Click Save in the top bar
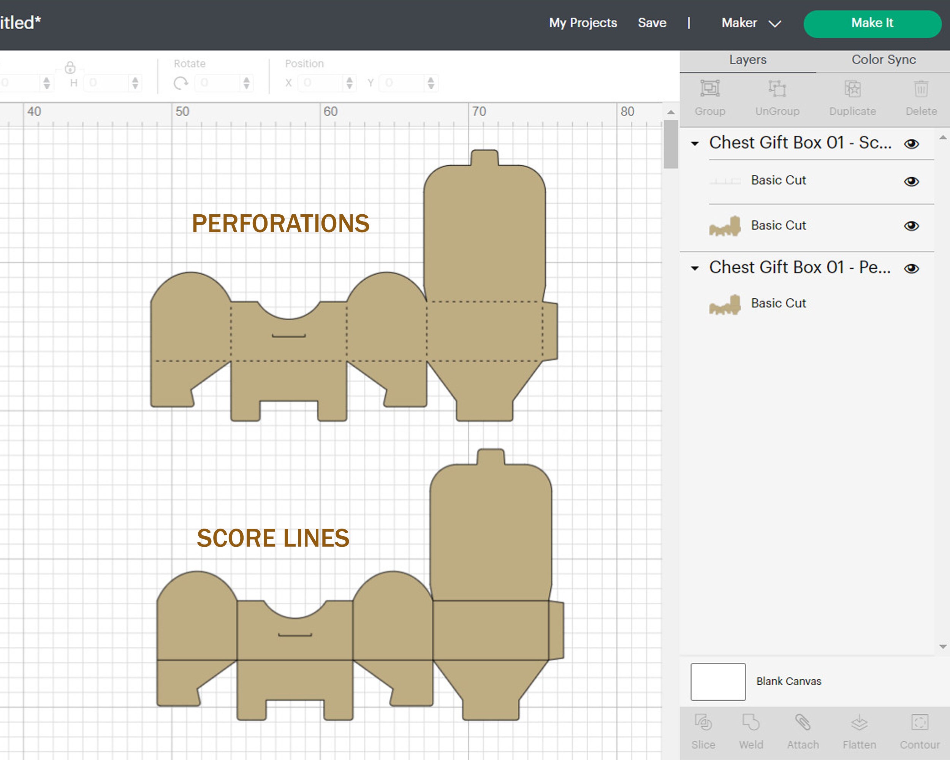 point(652,23)
